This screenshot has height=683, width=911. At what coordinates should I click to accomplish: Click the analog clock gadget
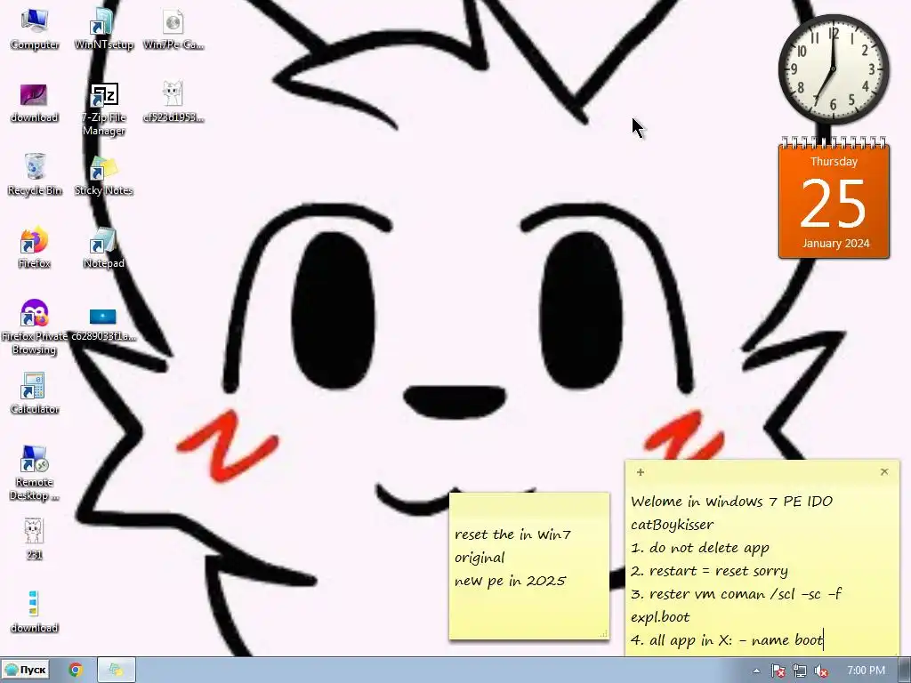point(834,69)
